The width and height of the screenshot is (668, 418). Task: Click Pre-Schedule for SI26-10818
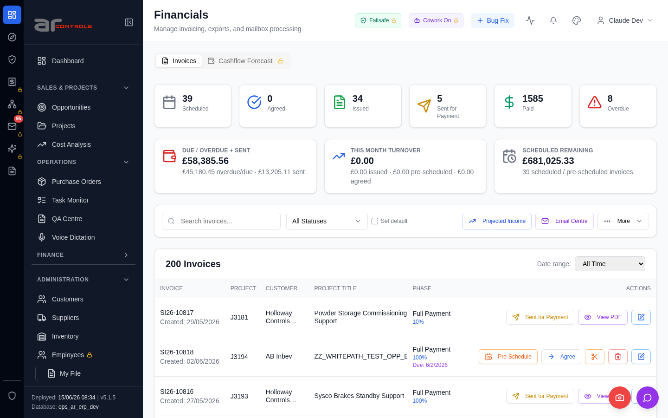point(508,357)
